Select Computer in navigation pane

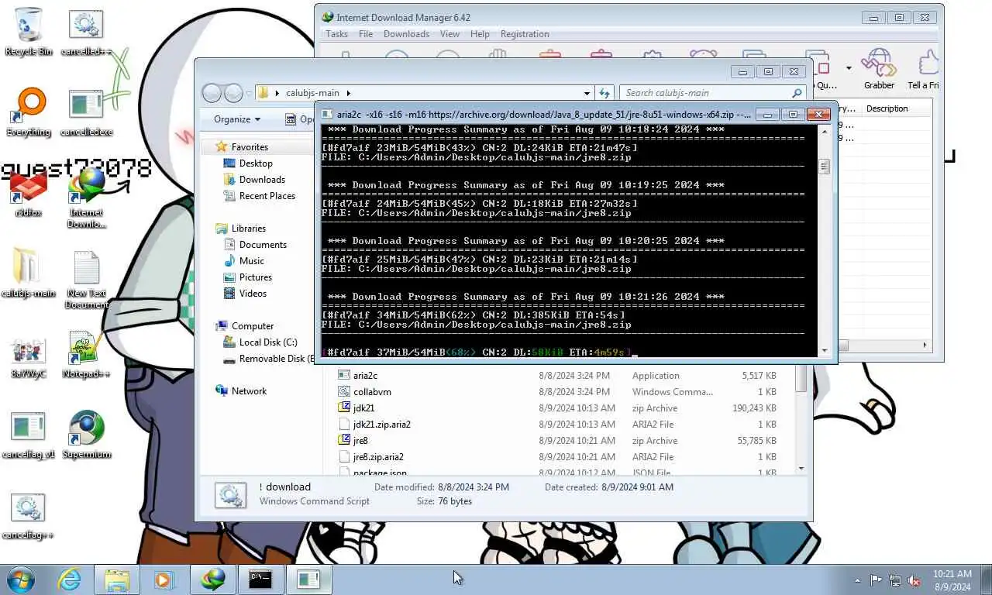tap(253, 326)
